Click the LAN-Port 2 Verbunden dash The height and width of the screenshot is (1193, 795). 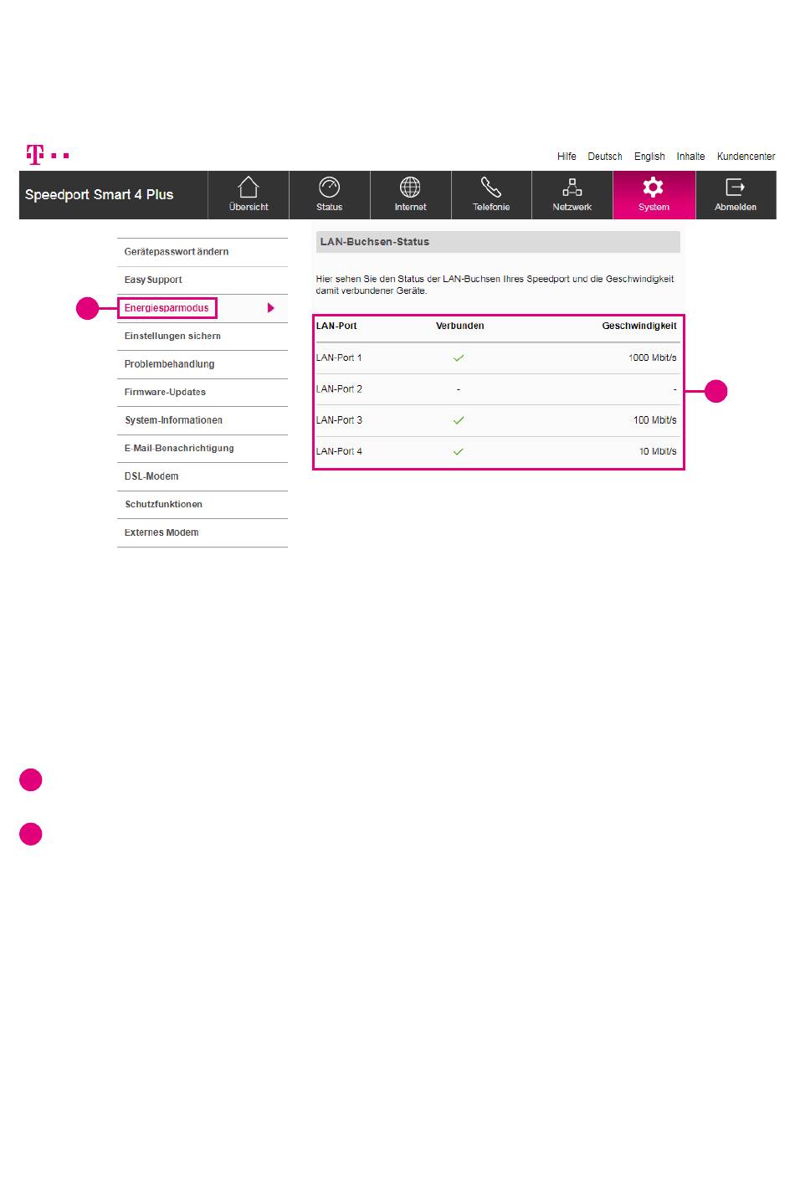(x=459, y=389)
